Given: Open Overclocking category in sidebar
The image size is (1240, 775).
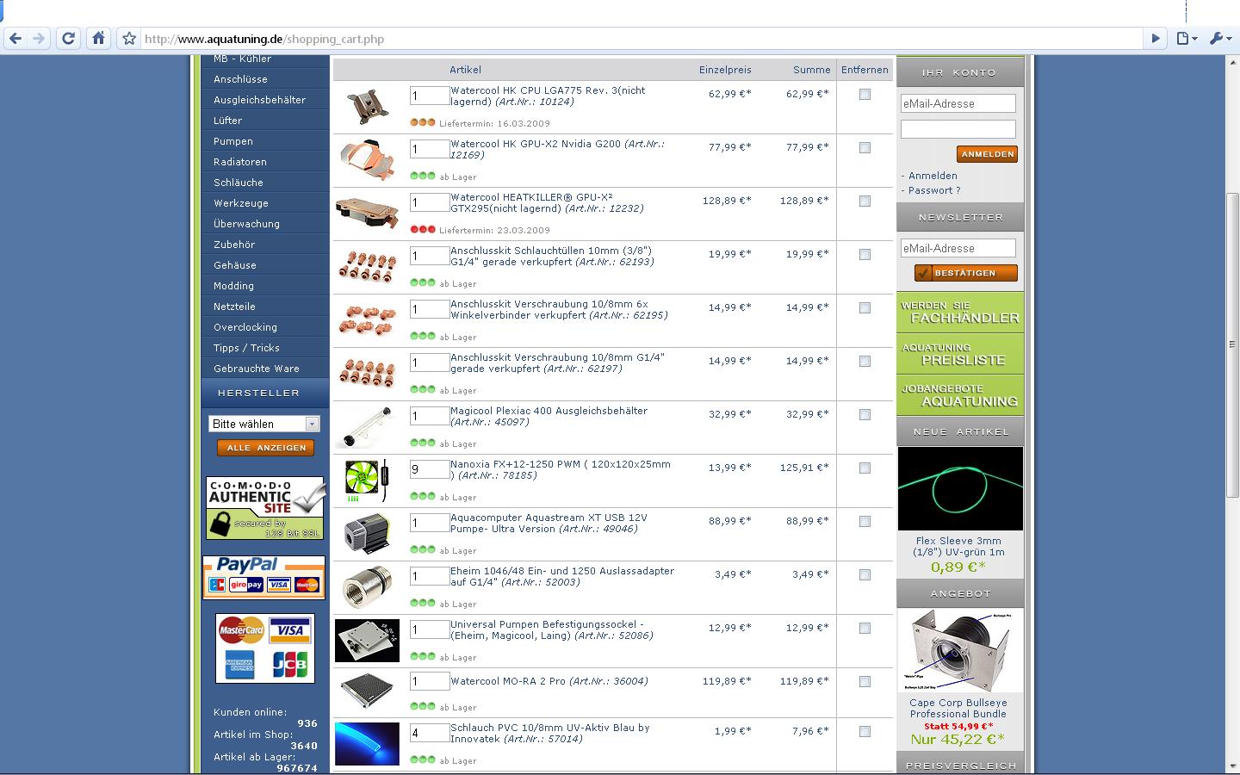Looking at the screenshot, I should (245, 327).
